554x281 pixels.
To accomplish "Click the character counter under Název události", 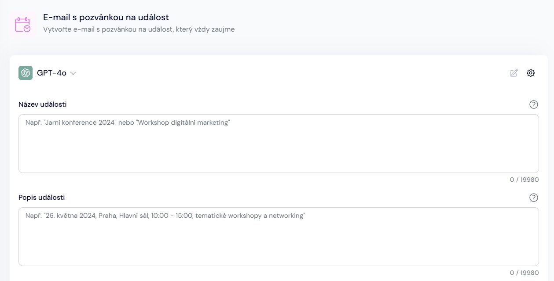I will click(524, 180).
